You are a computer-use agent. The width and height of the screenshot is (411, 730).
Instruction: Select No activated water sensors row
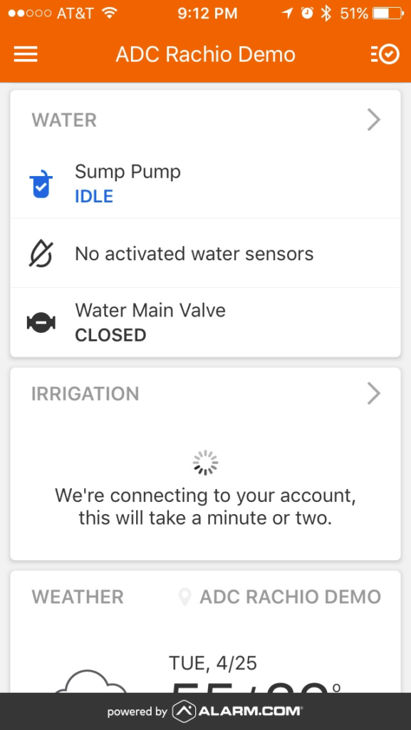pos(205,253)
